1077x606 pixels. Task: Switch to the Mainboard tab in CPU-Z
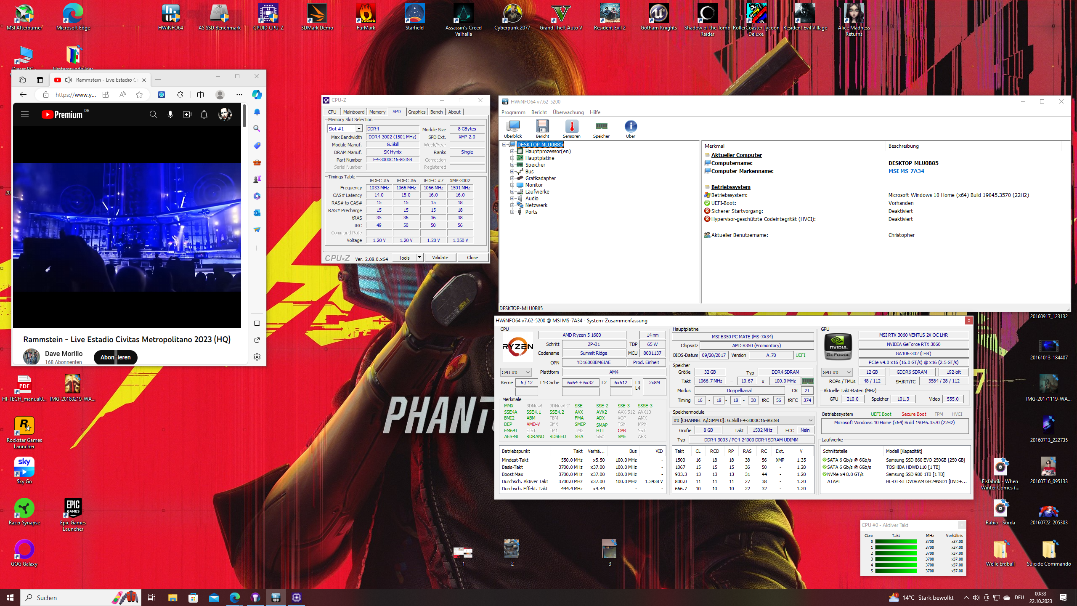coord(353,112)
